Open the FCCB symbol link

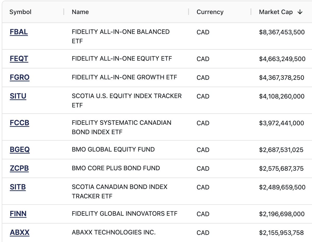[19, 123]
